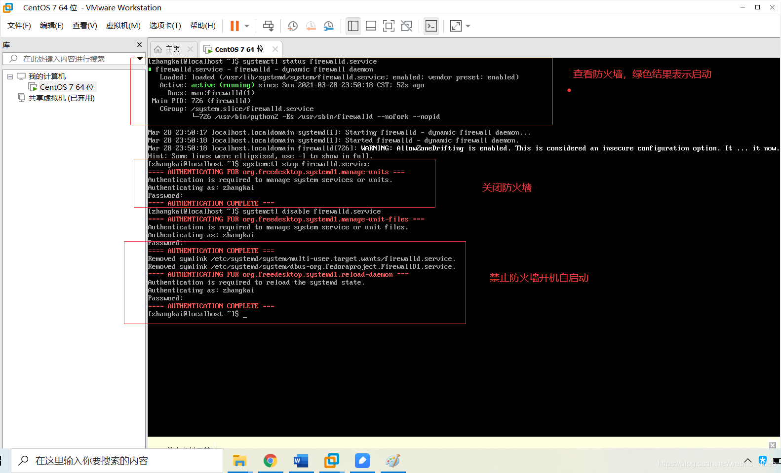Close the library panel
Image resolution: width=781 pixels, height=473 pixels.
139,45
